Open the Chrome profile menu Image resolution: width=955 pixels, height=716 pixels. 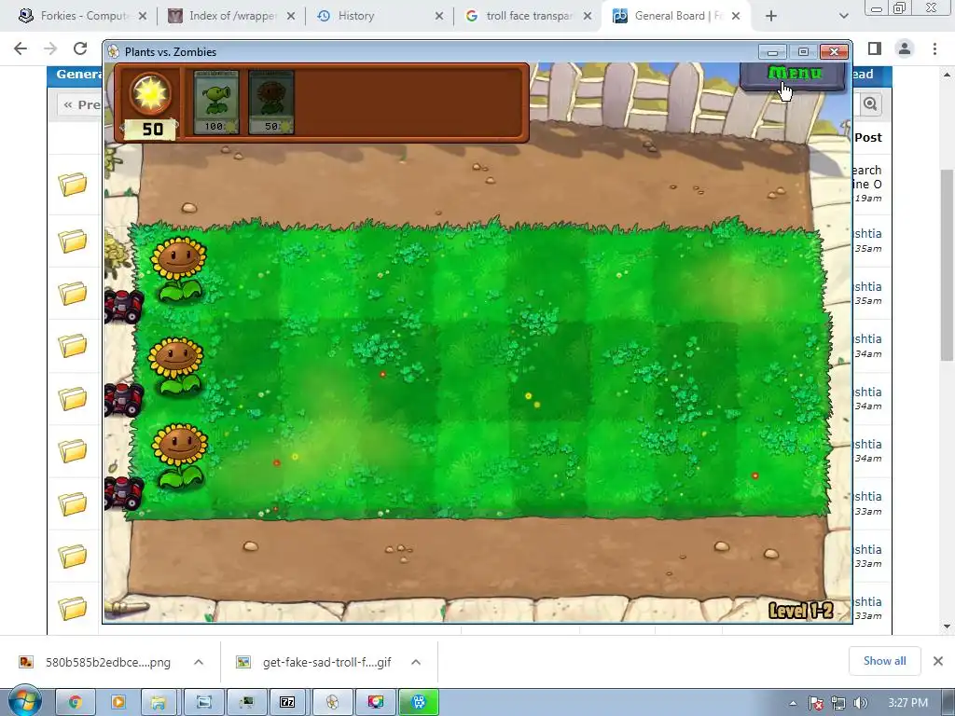point(905,48)
